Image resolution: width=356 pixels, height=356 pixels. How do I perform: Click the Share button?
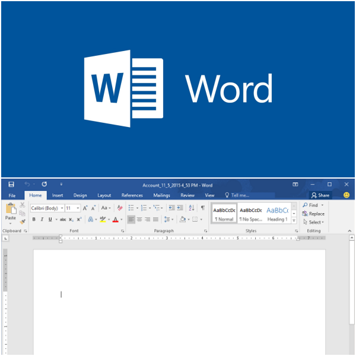point(320,195)
